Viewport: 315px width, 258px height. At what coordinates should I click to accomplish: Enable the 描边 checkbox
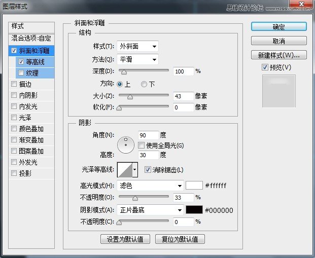click(x=14, y=84)
